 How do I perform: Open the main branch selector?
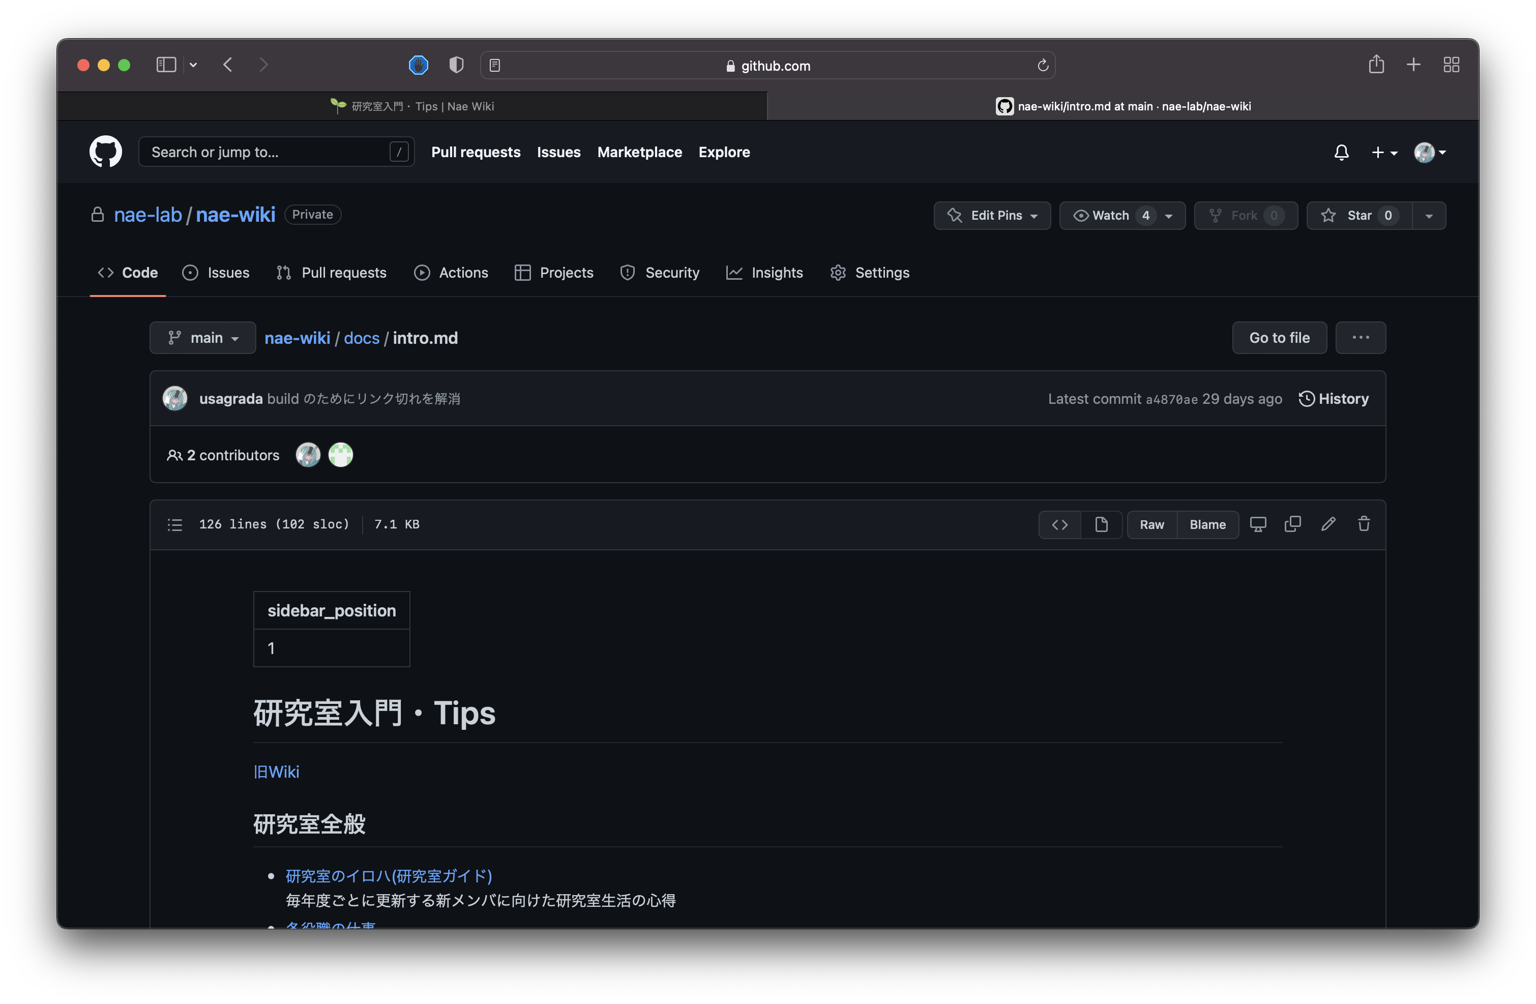click(x=202, y=337)
